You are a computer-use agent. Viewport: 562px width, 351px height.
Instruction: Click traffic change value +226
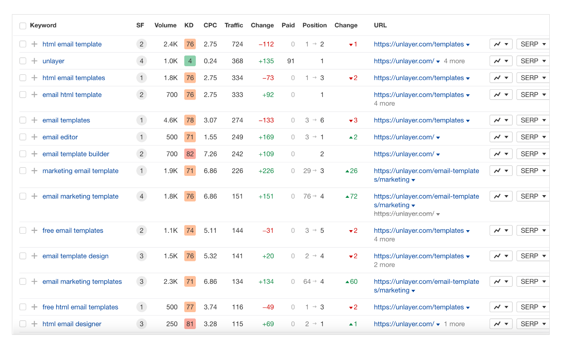tap(266, 171)
